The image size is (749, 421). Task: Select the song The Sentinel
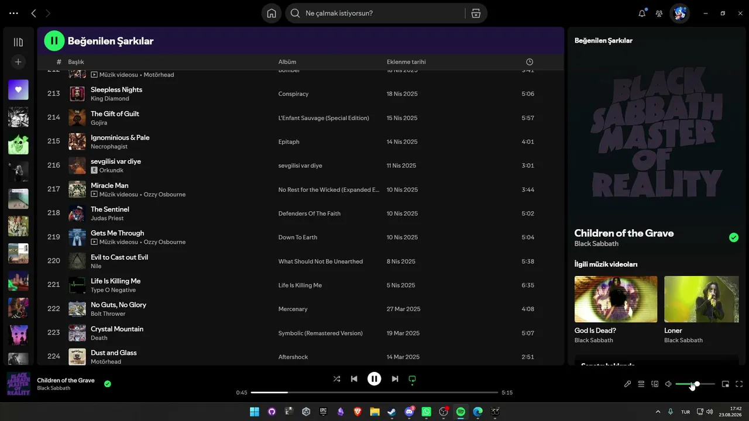pyautogui.click(x=110, y=209)
